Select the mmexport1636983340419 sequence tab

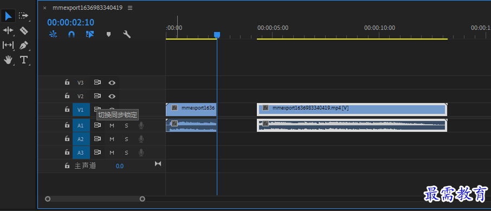[87, 8]
